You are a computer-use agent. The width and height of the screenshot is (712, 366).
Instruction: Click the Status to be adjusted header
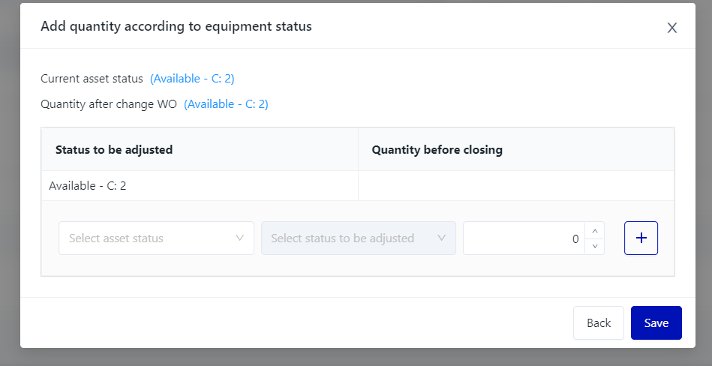click(114, 149)
